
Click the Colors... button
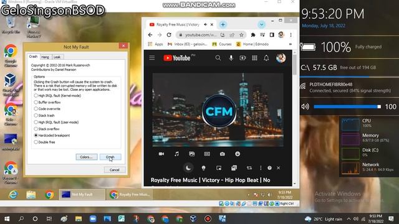[x=86, y=157]
